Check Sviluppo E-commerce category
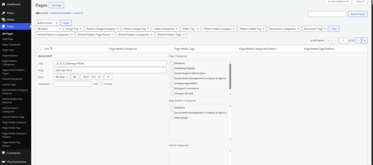373x165 pixels. 172,88
